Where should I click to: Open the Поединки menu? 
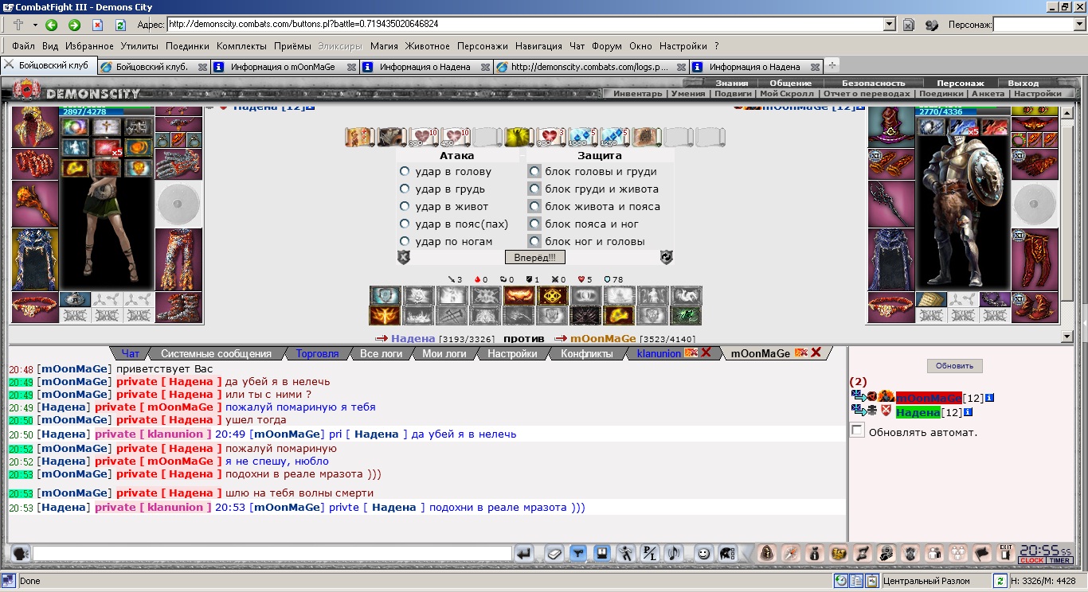point(187,46)
